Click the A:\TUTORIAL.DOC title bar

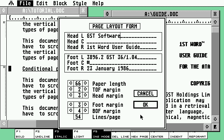[x=43, y=10]
